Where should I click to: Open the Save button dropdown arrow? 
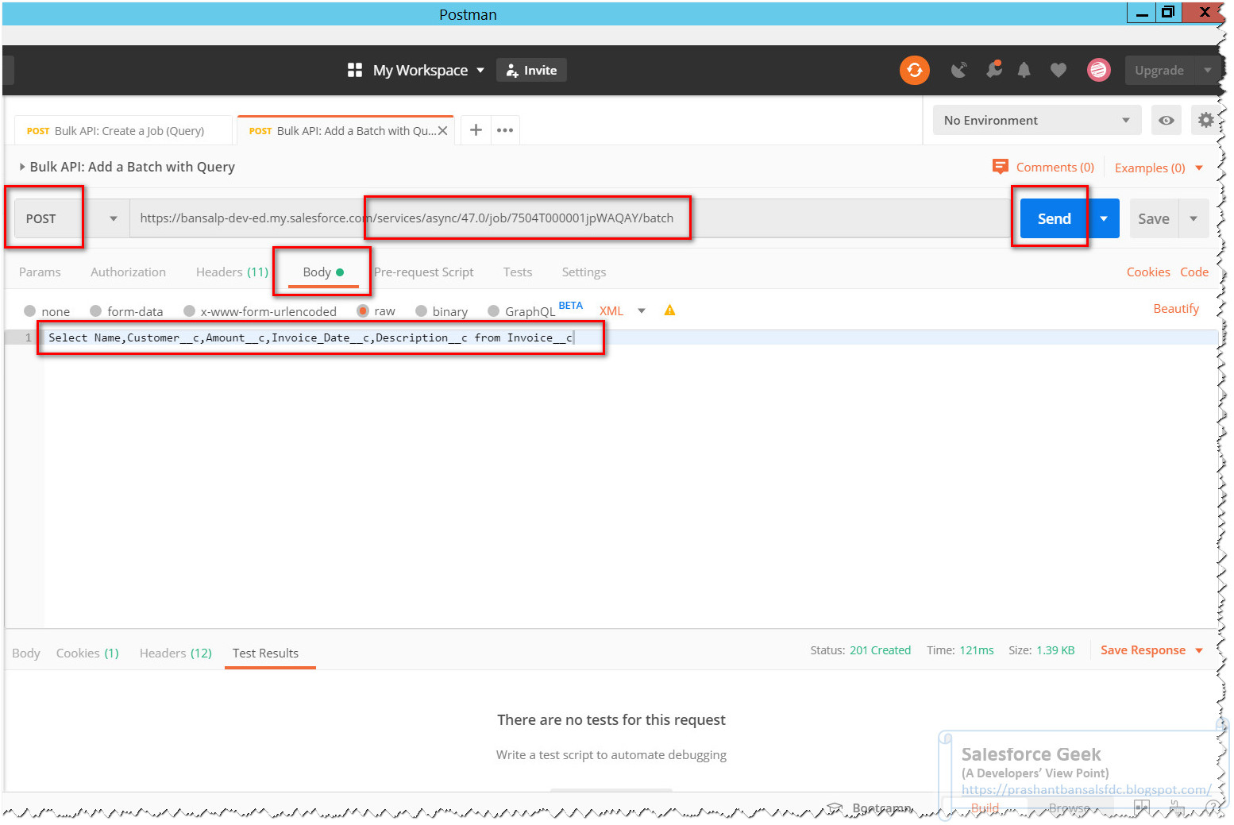pos(1194,218)
